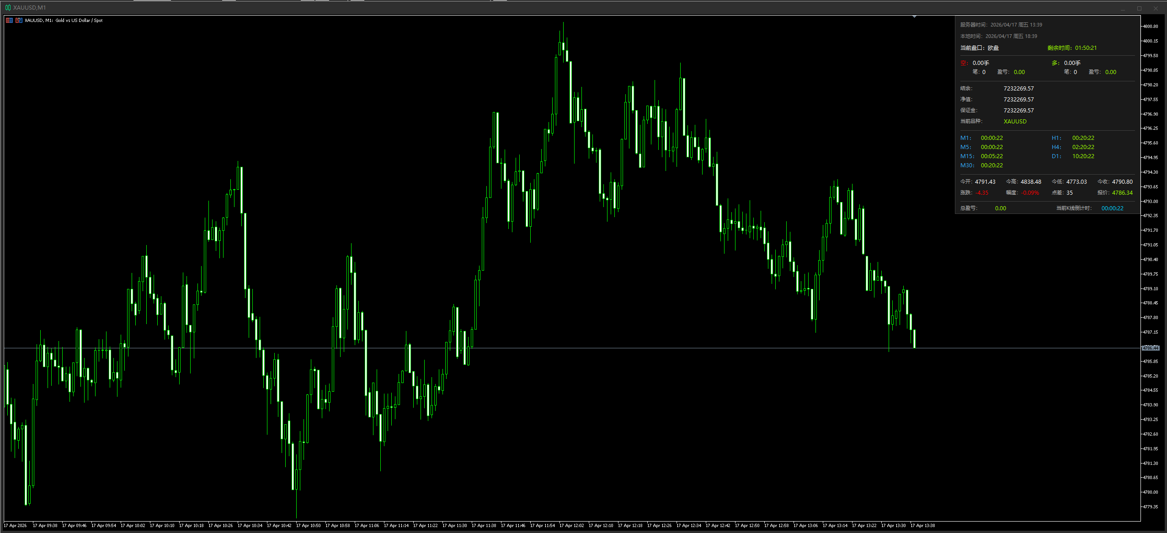Click the 4800.80 price scale label

point(1151,27)
